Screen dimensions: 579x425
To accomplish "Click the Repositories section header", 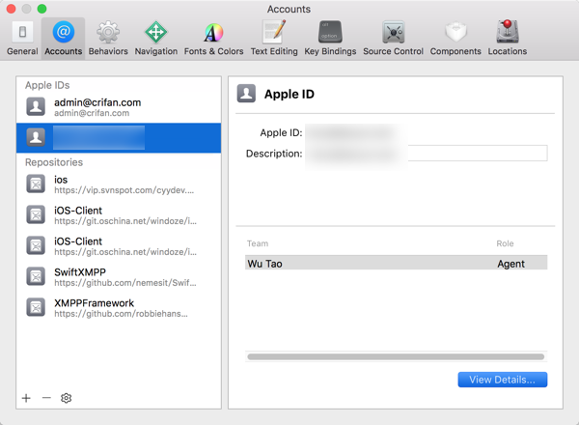I will point(54,162).
